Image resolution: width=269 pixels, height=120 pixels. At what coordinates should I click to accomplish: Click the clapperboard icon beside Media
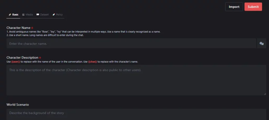pos(23,15)
